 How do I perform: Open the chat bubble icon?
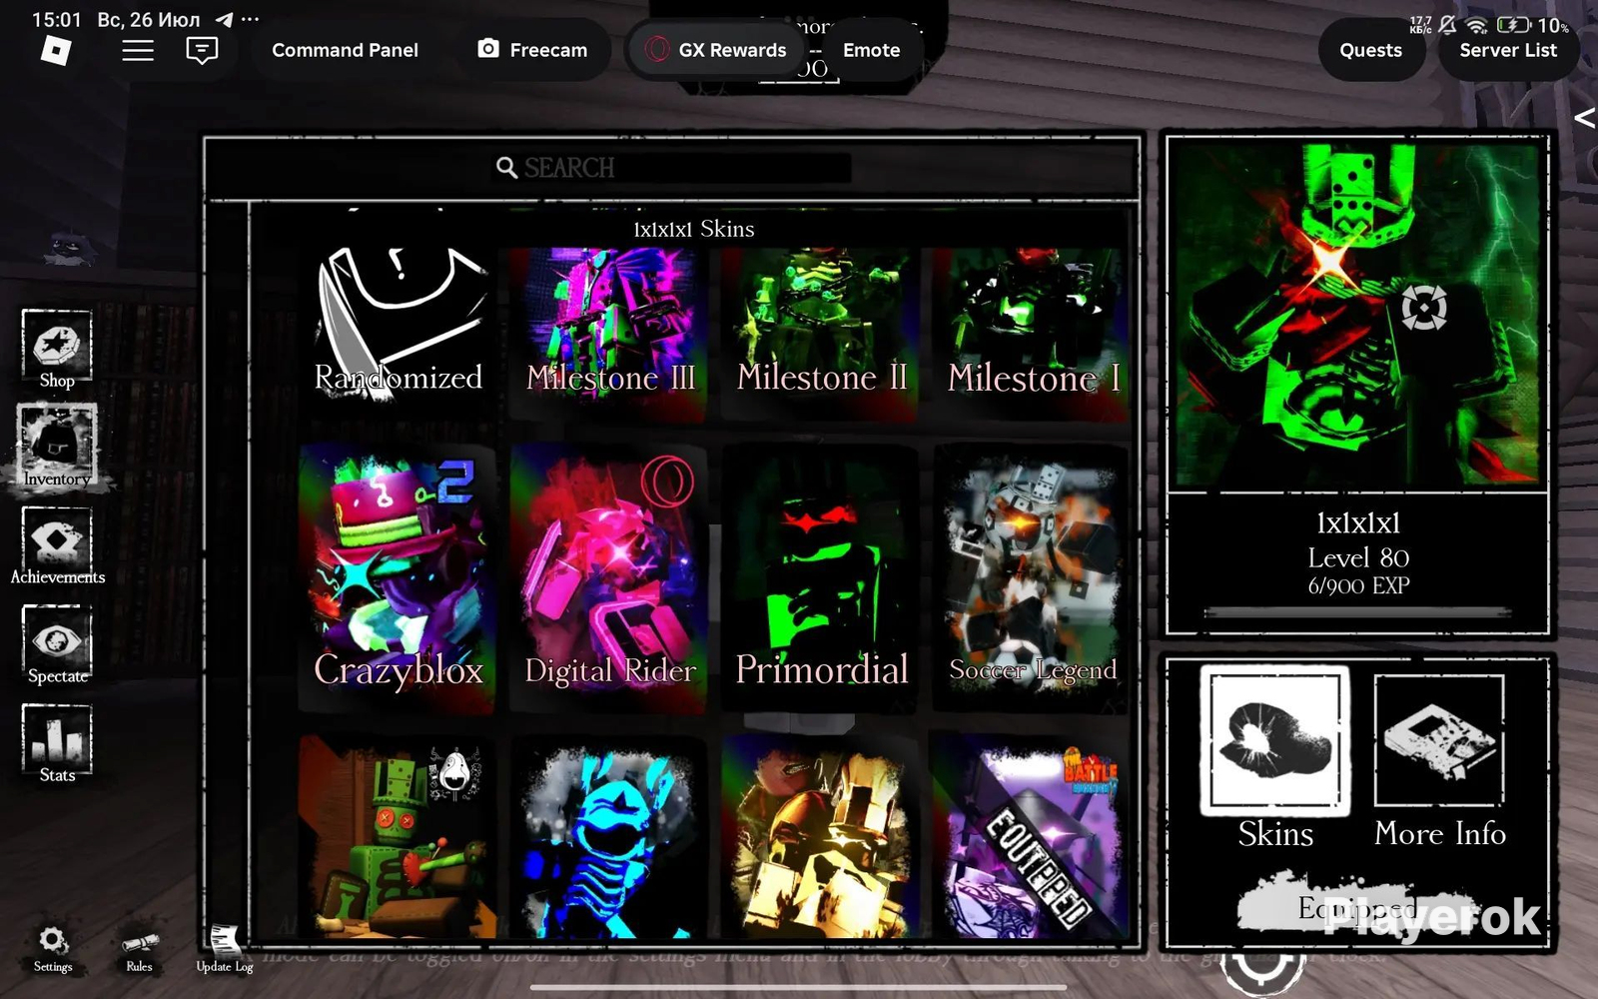202,50
